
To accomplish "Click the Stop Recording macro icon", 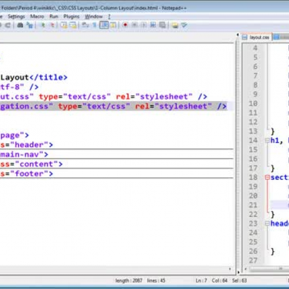I will 135,25.
